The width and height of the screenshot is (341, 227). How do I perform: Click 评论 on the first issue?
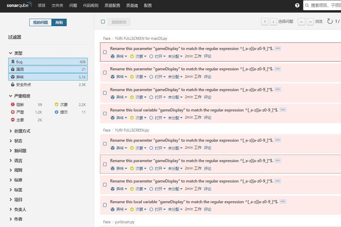(x=208, y=56)
